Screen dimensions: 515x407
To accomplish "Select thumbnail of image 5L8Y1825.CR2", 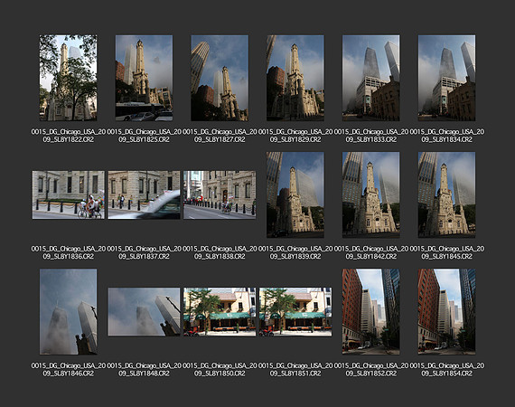I will (x=144, y=78).
